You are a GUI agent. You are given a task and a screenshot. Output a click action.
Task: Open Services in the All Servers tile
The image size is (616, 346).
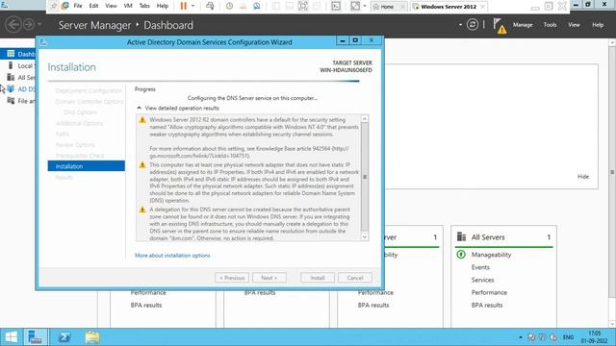pos(482,280)
